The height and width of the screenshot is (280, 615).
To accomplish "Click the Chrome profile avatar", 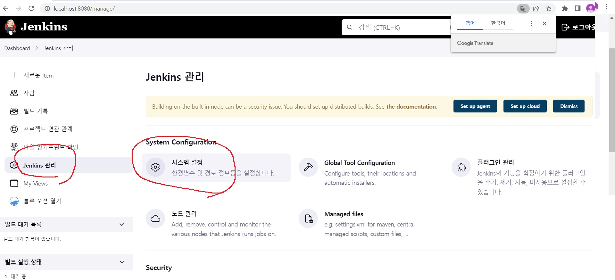I will [591, 8].
